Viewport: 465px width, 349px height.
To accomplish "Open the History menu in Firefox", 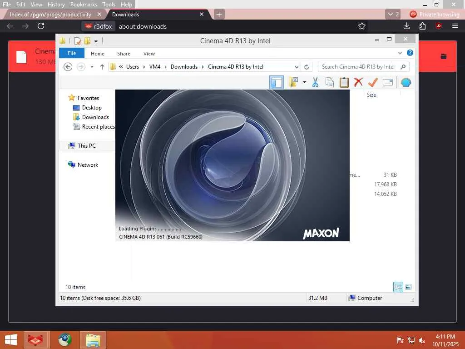I will 56,5.
